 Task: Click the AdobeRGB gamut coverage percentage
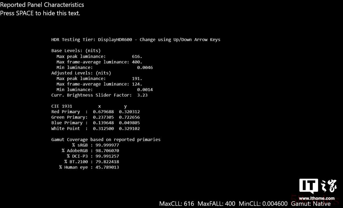pos(106,151)
